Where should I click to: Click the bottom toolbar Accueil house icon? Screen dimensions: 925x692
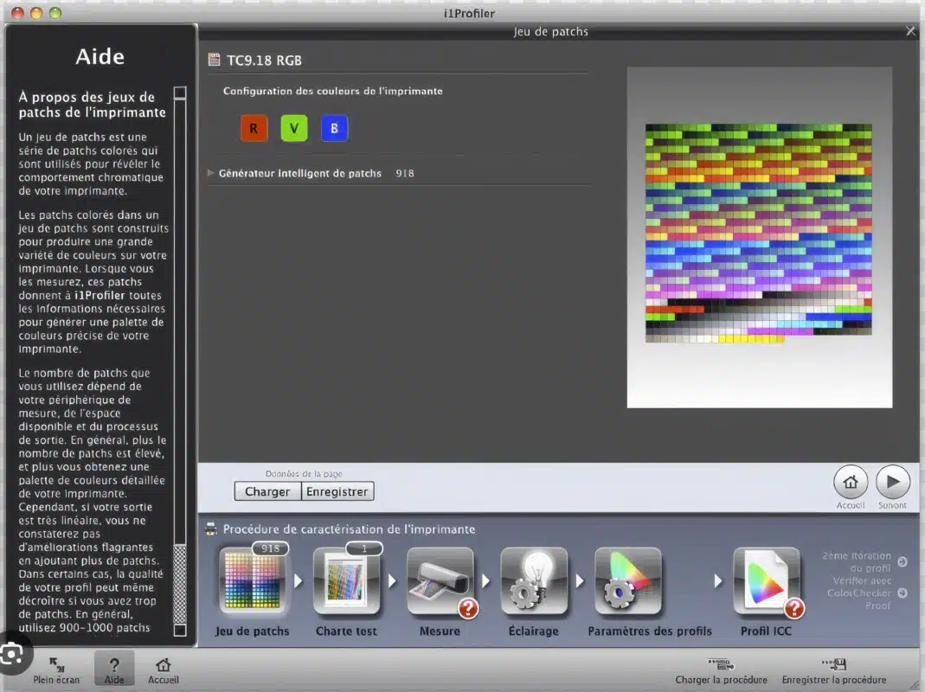pos(163,665)
